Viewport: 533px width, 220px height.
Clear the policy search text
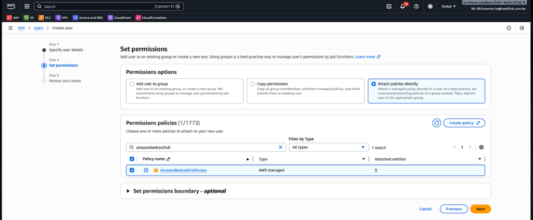tap(281, 147)
